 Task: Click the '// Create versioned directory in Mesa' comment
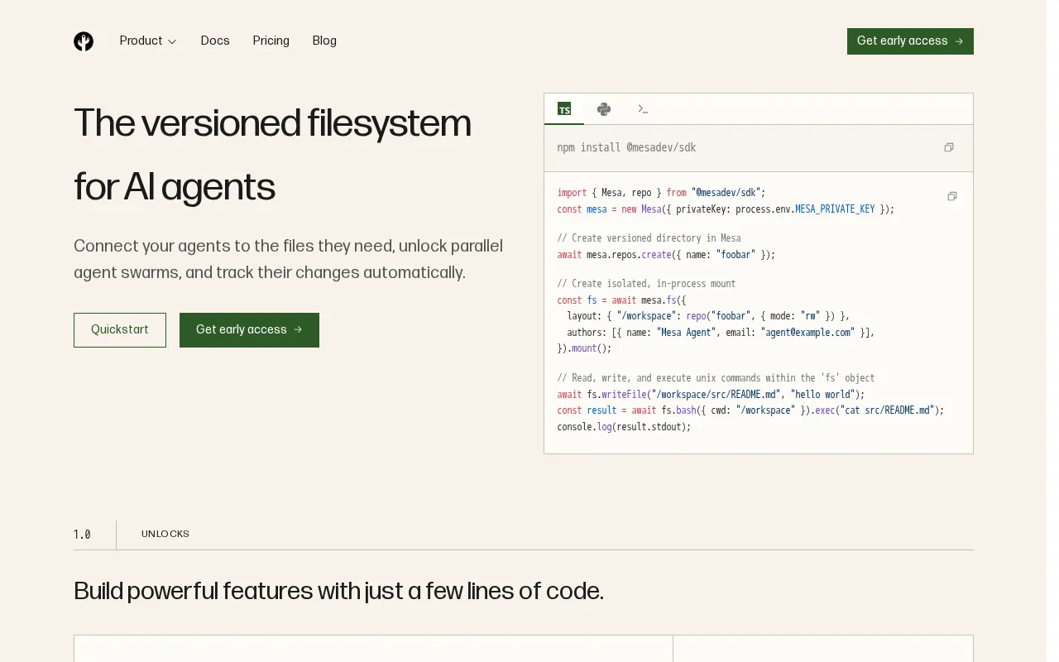pos(649,238)
